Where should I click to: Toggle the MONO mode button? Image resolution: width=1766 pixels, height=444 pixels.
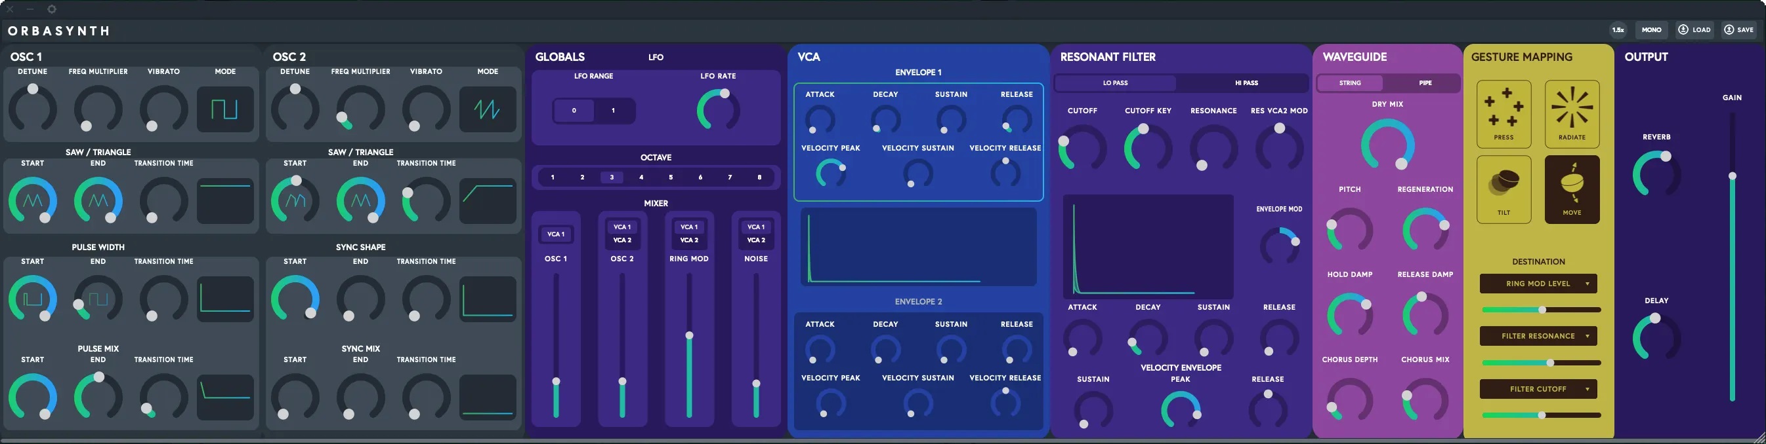click(x=1652, y=30)
